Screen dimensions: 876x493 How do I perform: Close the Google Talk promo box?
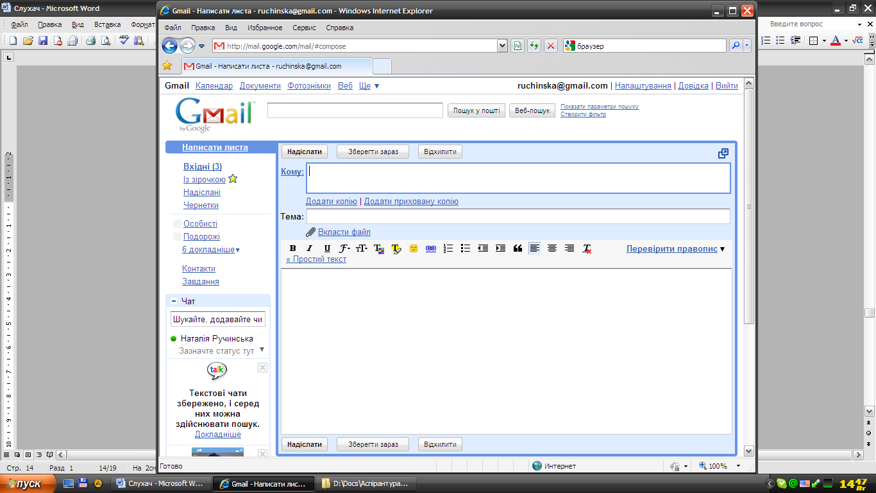[262, 367]
